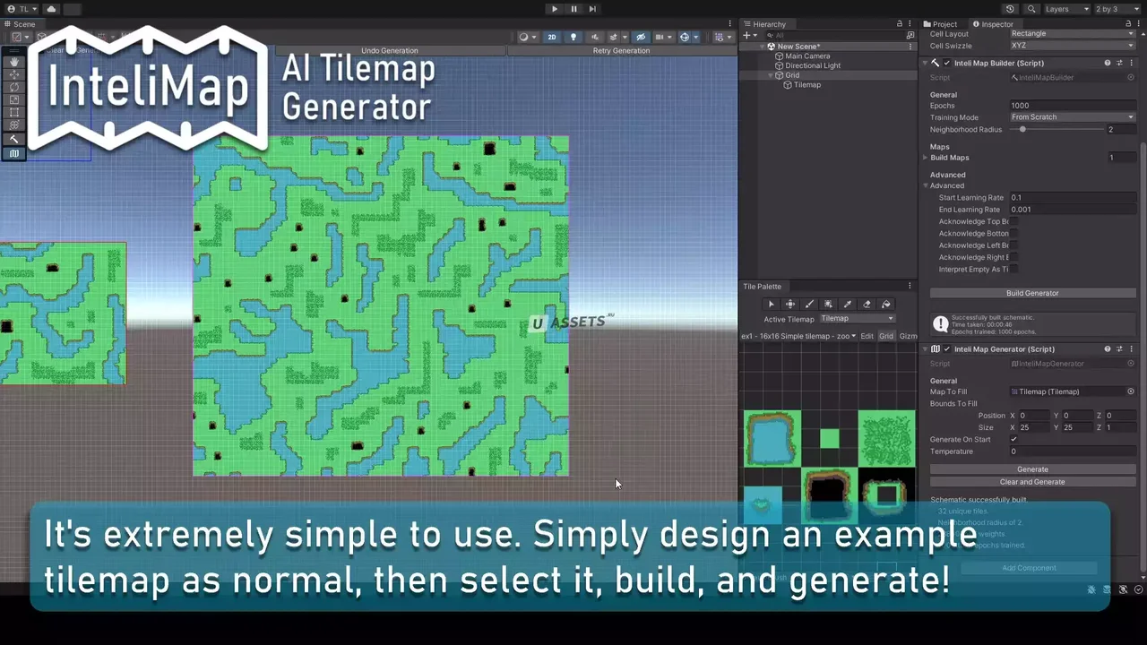Open palette selector ex1 16x16 dropdown
The width and height of the screenshot is (1147, 645).
798,336
